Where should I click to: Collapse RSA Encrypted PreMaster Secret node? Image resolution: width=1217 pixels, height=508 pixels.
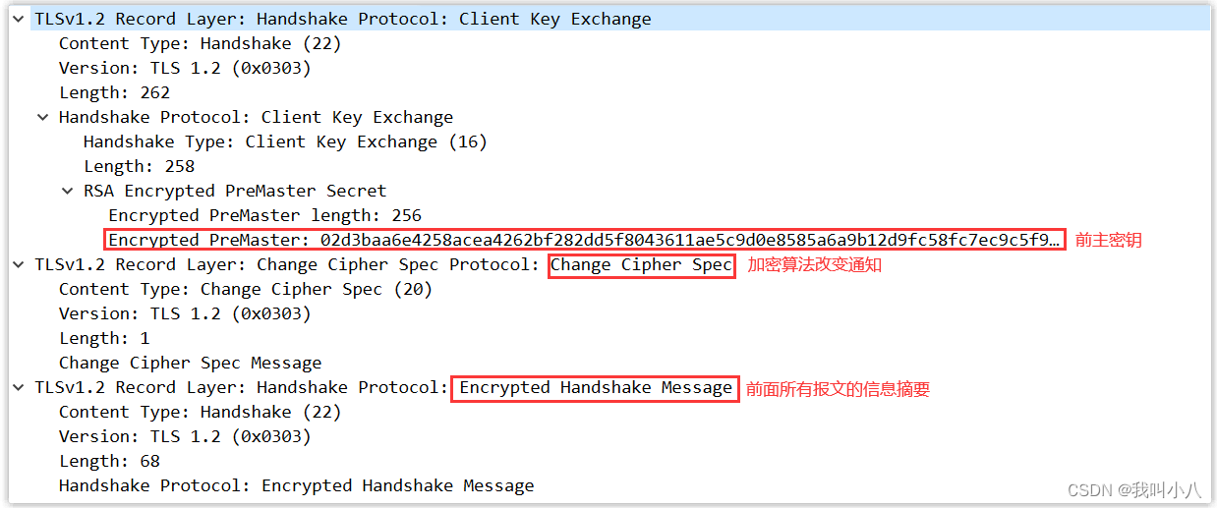coord(68,191)
